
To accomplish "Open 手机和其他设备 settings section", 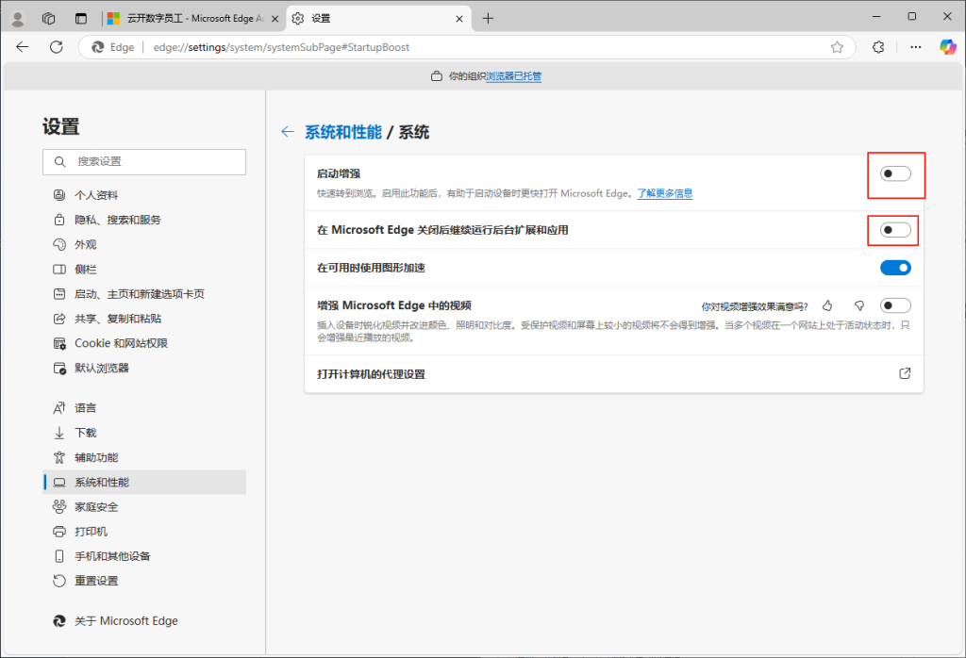I will point(144,556).
